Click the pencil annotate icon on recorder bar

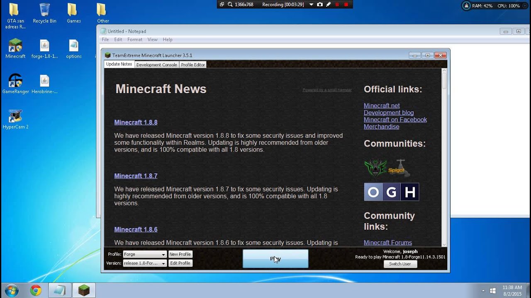tap(329, 5)
